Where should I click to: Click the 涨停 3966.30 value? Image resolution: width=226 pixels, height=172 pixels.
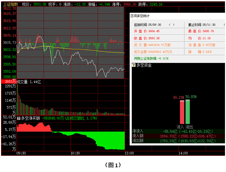point(130,4)
